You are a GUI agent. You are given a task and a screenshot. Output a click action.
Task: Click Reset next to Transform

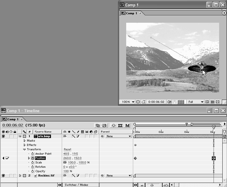point(67,149)
